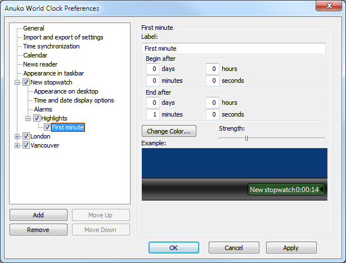This screenshot has height=263, width=346.
Task: Select Appearance in taskbar item
Action: [x=53, y=73]
